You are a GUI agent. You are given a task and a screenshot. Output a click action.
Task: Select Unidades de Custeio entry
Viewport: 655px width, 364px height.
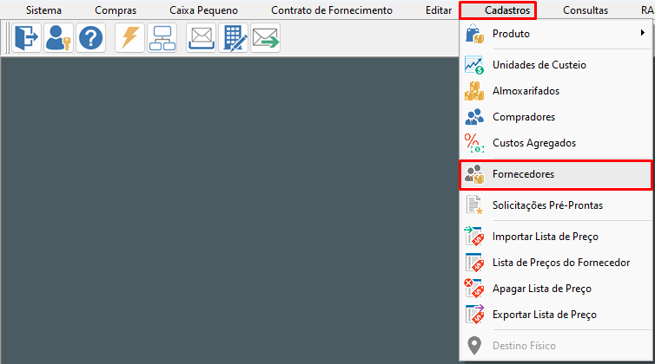pyautogui.click(x=556, y=65)
